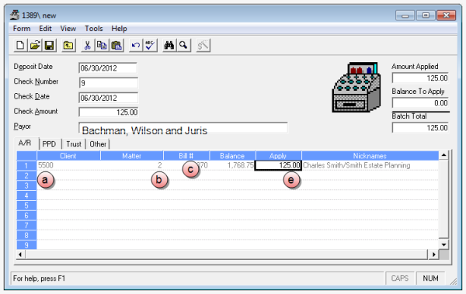Click the Open folder toolbar icon
The width and height of the screenshot is (466, 294).
point(35,46)
